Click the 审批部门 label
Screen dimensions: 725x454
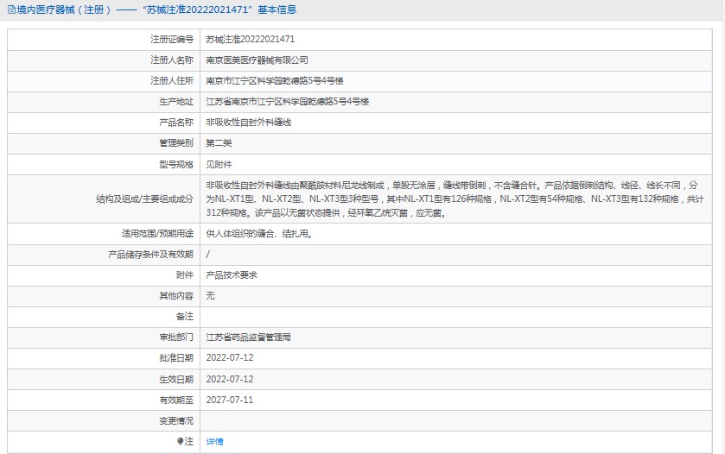(176, 337)
